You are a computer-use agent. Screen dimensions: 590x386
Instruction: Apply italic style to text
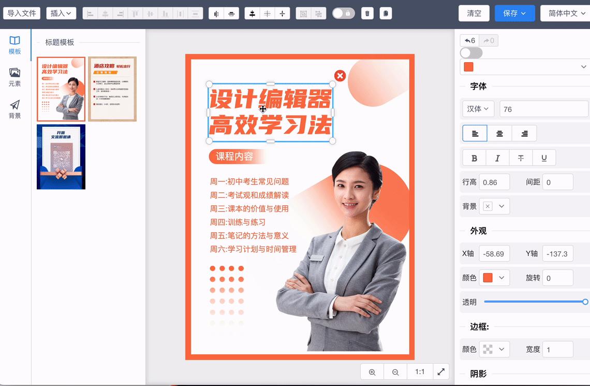(497, 158)
